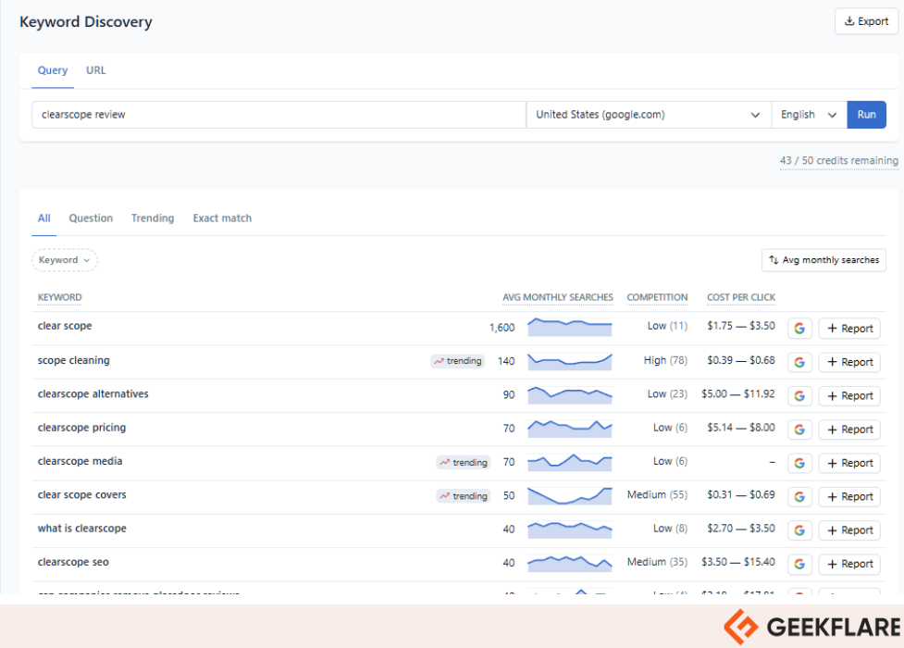Click '43 / 50 credits remaining' text
The height and width of the screenshot is (648, 904).
pos(839,160)
